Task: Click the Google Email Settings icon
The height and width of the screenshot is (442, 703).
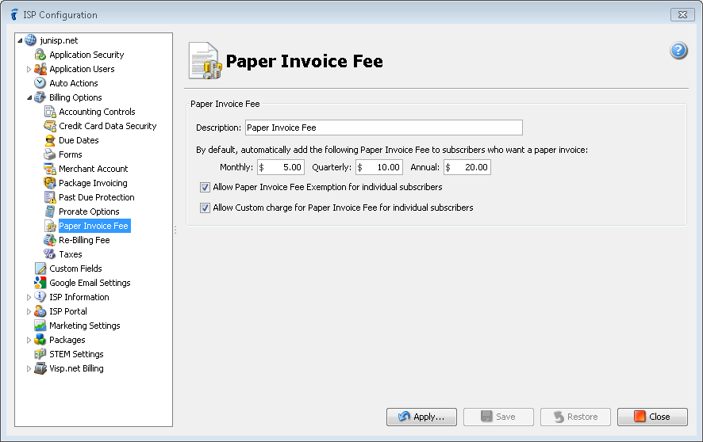Action: [40, 283]
